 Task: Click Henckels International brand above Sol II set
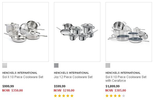point(20,73)
